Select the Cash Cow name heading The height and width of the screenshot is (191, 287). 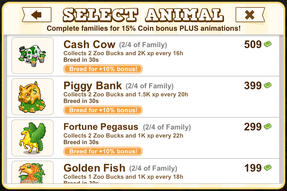pos(89,44)
